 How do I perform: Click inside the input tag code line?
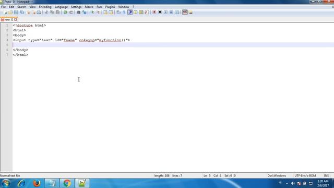point(71,40)
